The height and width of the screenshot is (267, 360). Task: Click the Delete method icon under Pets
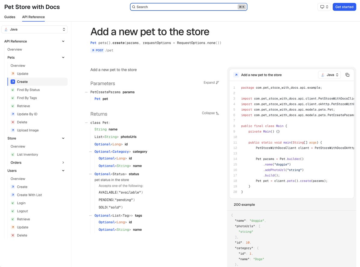(13, 122)
